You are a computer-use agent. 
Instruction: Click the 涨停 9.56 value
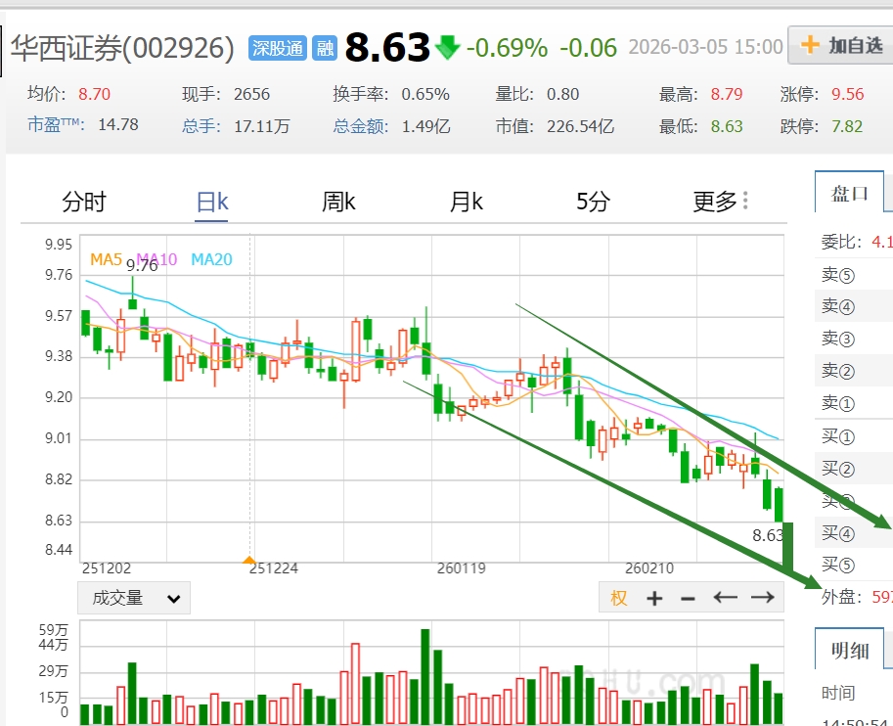coord(847,94)
